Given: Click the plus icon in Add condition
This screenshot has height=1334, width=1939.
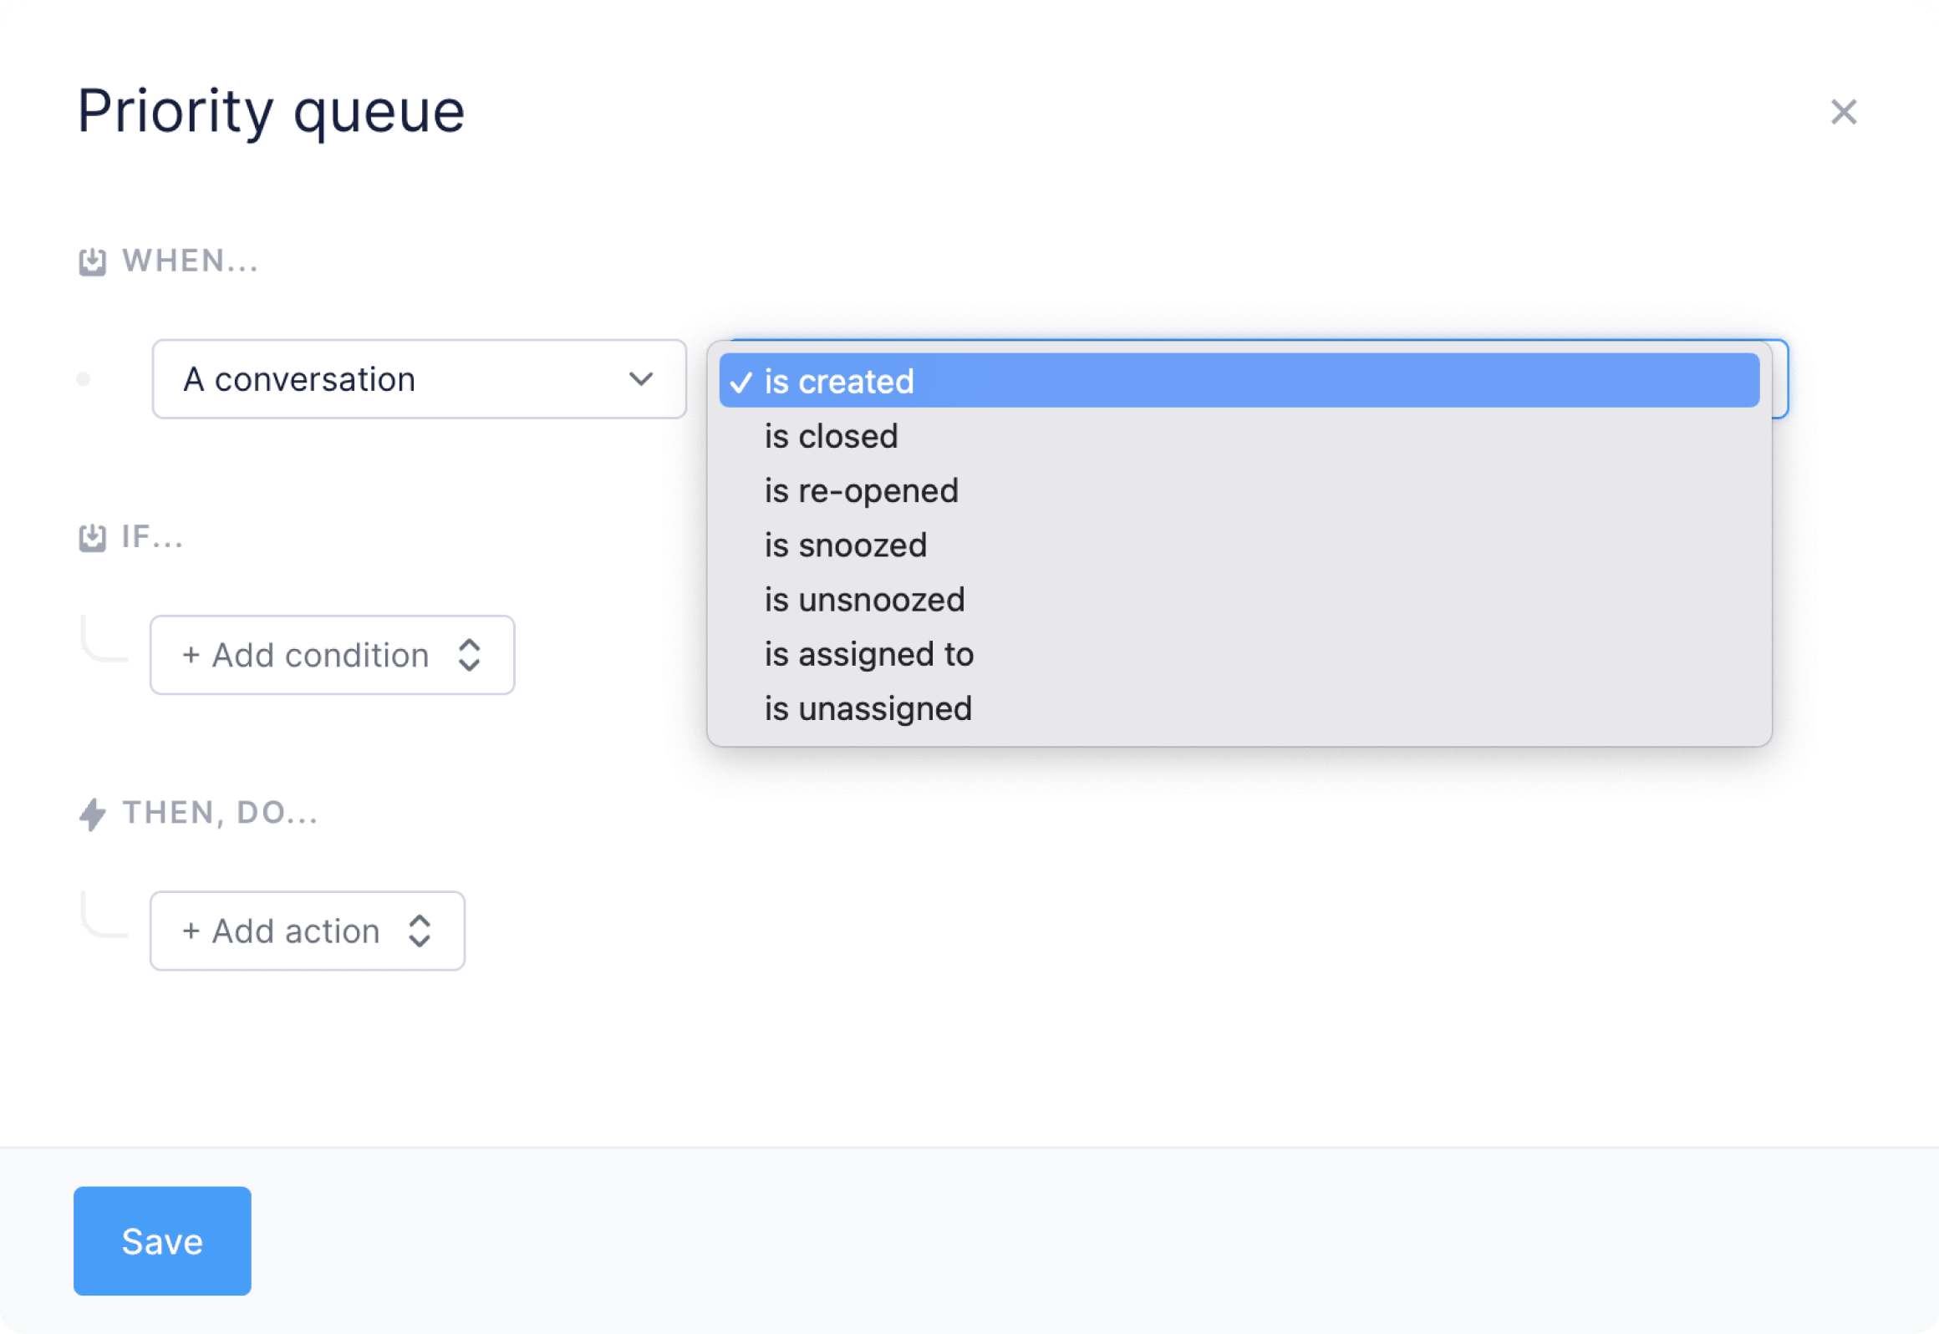Looking at the screenshot, I should click(191, 655).
